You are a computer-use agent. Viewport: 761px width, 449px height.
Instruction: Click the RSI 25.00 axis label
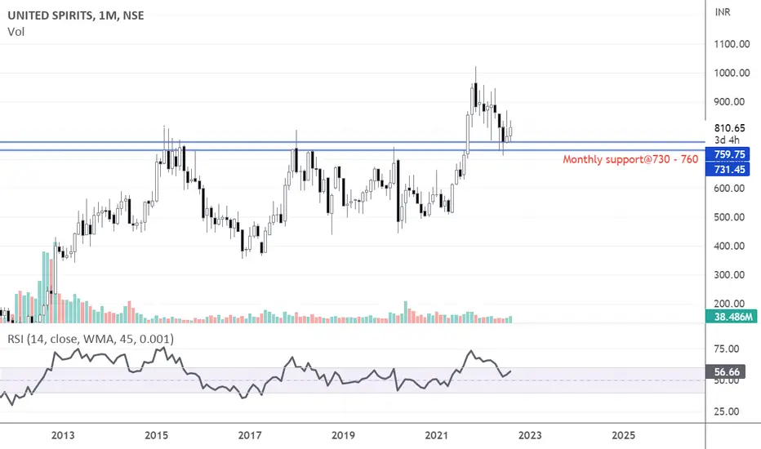point(727,411)
